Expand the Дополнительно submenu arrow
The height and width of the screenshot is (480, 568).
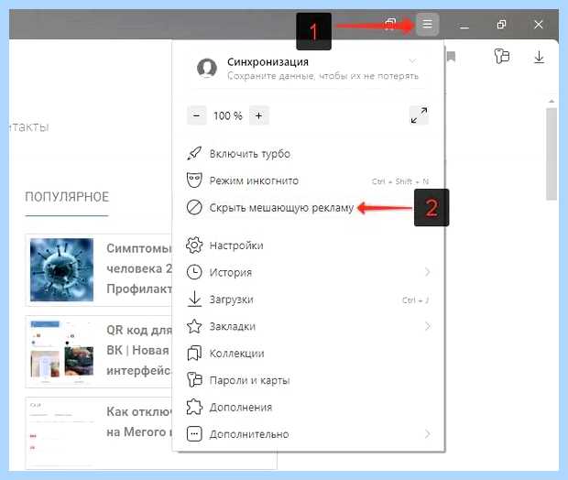(428, 433)
